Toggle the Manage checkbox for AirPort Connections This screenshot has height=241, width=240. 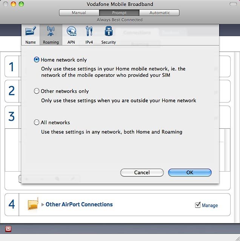coord(198,205)
